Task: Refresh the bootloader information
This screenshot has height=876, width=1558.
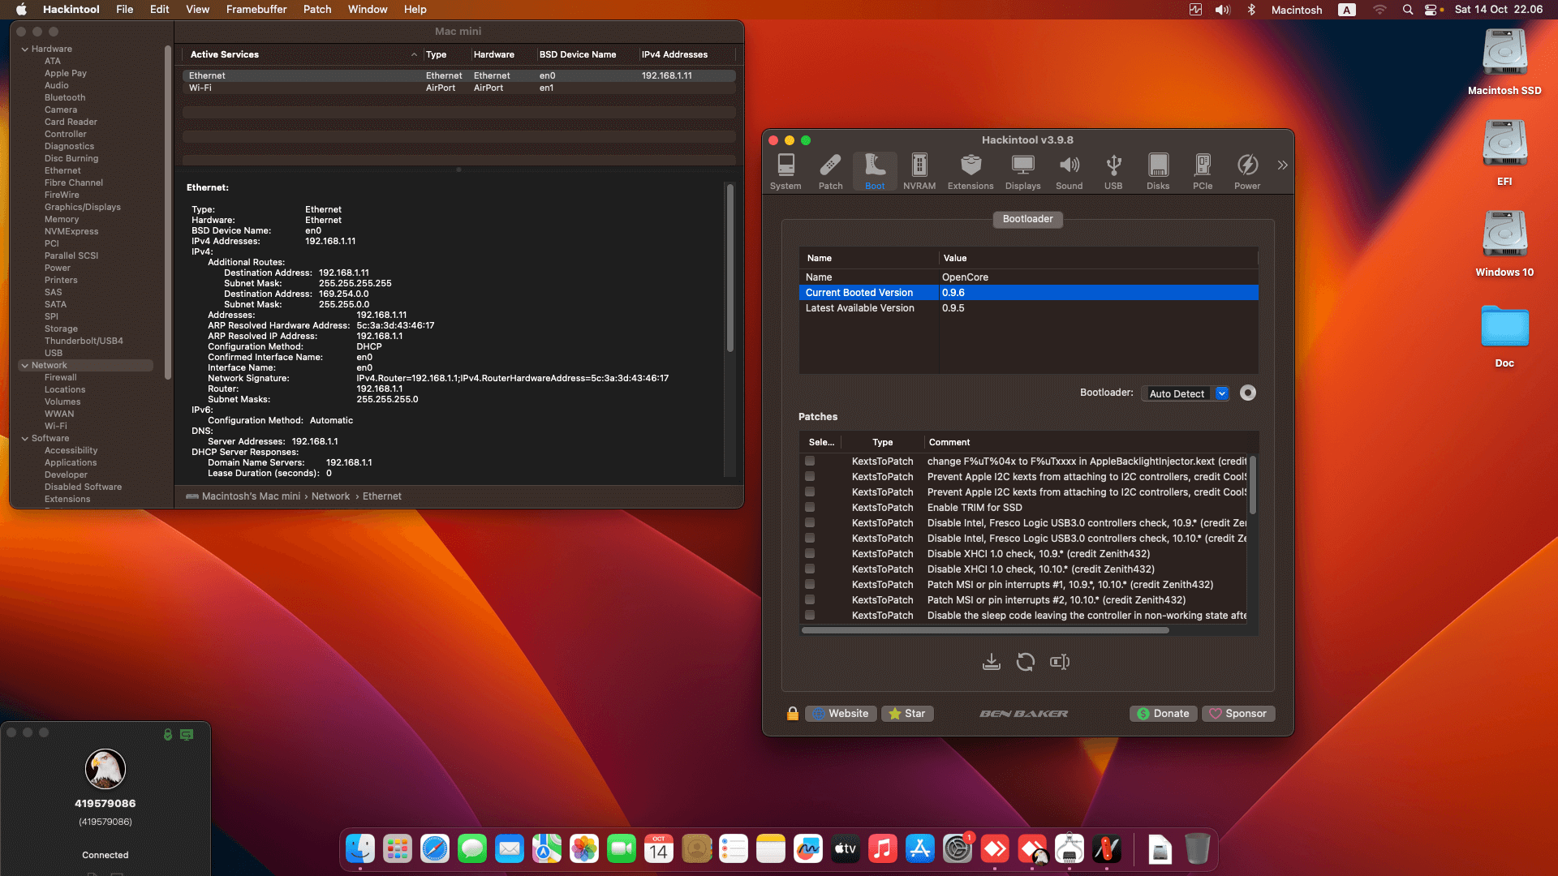Action: tap(1026, 662)
